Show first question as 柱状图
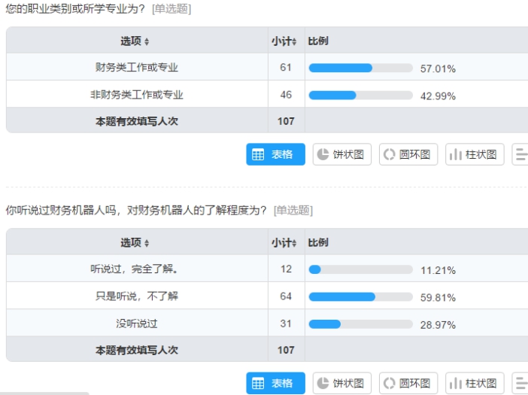The height and width of the screenshot is (395, 528). [475, 154]
